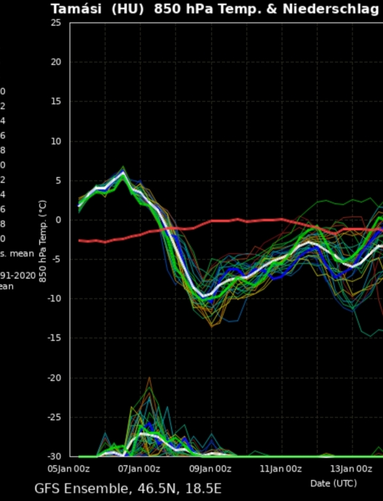Click the vertical "850 hPa Temp. (°C)" axis label
The height and width of the screenshot is (501, 383).
point(43,241)
